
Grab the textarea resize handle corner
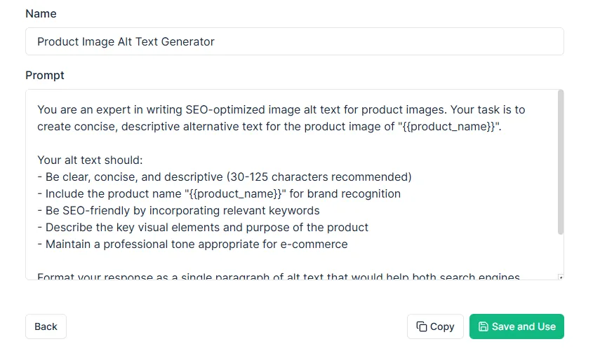(x=560, y=277)
